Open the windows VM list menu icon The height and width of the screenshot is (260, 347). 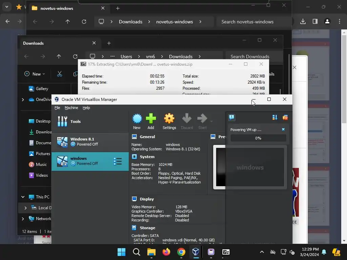(x=118, y=161)
